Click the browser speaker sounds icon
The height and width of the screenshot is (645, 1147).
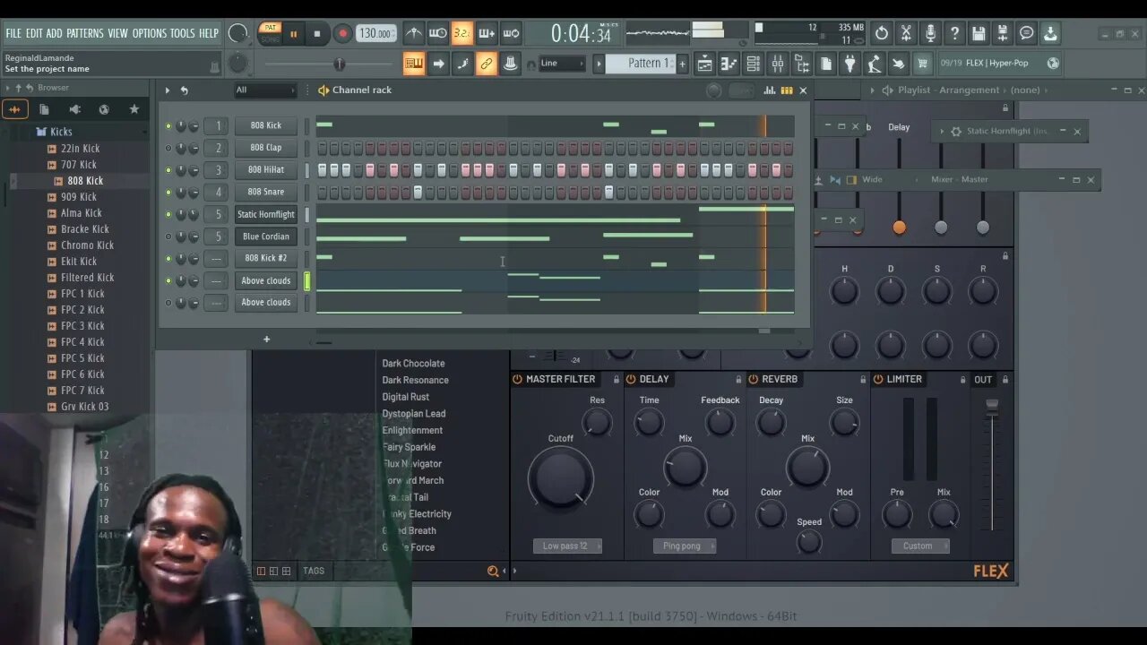coord(74,109)
